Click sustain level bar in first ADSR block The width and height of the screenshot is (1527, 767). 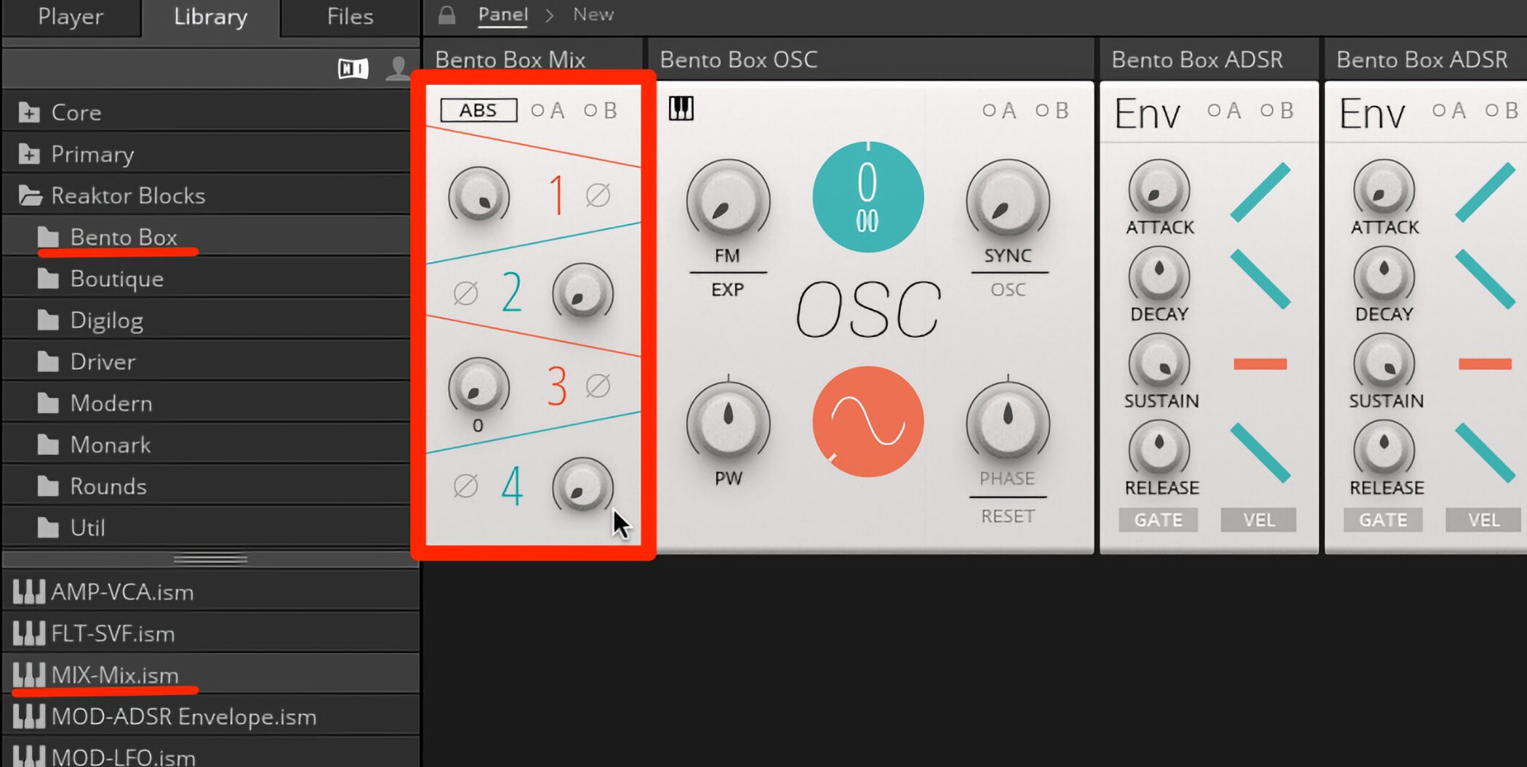(x=1260, y=364)
